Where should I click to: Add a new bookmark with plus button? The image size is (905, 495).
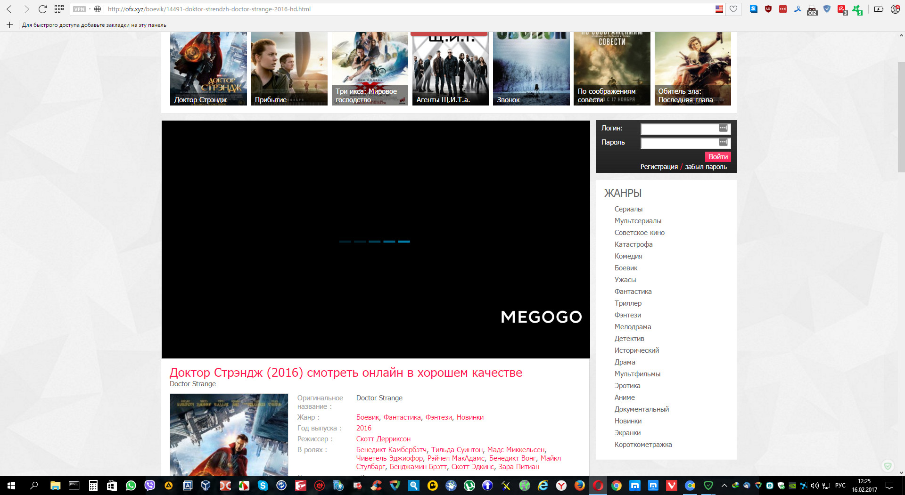click(9, 24)
